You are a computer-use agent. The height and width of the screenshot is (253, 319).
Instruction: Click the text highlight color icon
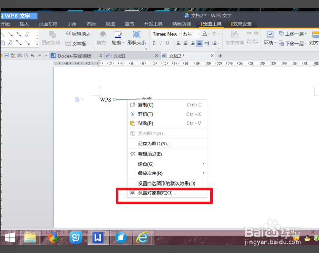click(214, 33)
